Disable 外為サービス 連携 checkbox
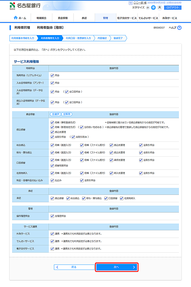191x287 pixels. tap(52, 233)
